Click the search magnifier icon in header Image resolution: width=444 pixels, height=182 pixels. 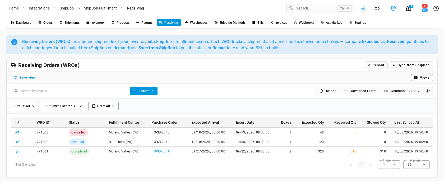click(291, 8)
